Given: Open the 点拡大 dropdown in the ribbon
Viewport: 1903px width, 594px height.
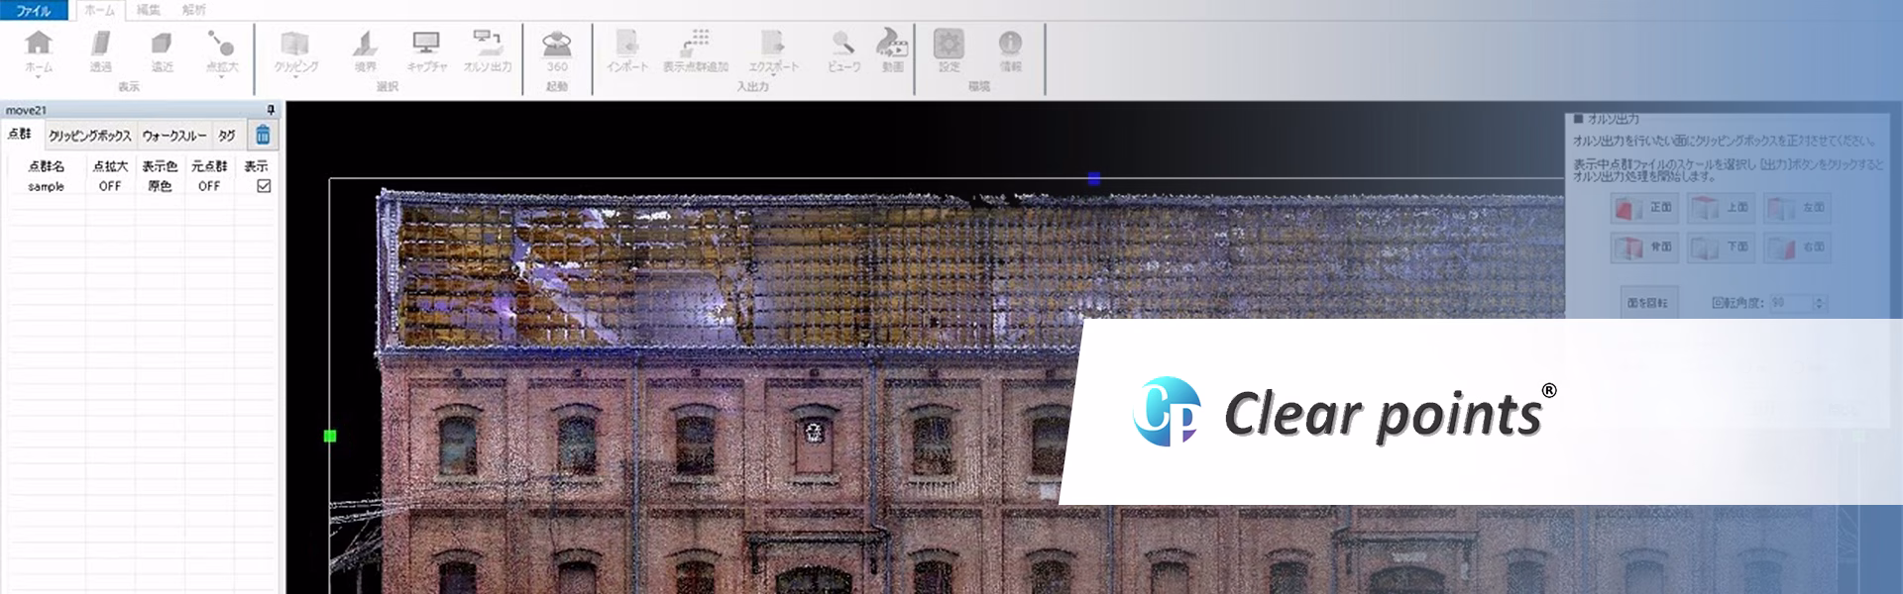Looking at the screenshot, I should click(221, 77).
